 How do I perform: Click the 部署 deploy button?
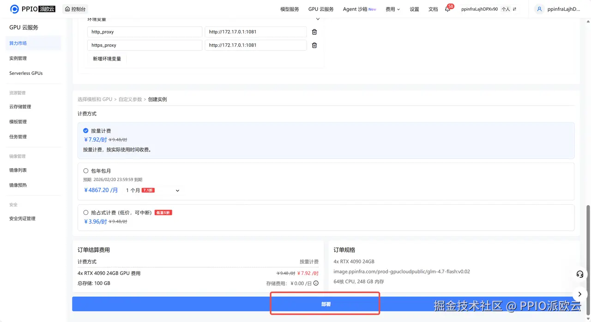[x=326, y=304]
